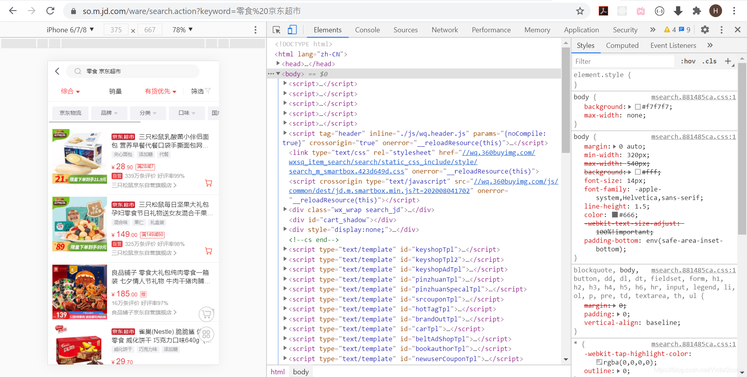Screen dimensions: 747x377
Task: Open the 78% zoom dropdown
Action: (x=182, y=30)
